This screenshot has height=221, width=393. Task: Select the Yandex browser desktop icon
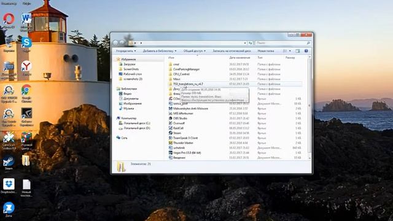click(26, 68)
